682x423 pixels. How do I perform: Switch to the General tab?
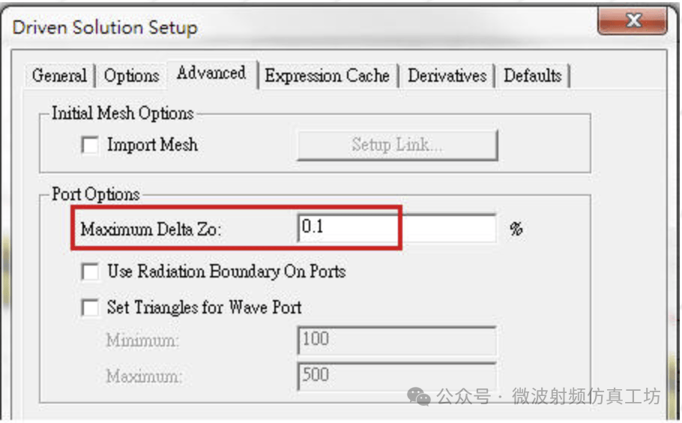pos(59,76)
